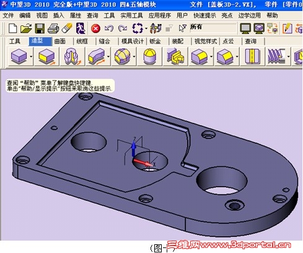Viewport: 303px width, 253px height.
Task: Open the 编辑 menu
Action: 25,16
